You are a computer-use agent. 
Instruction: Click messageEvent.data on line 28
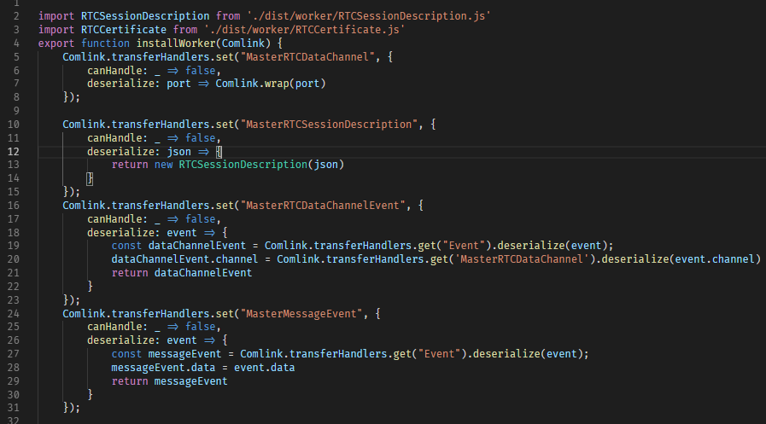[163, 368]
